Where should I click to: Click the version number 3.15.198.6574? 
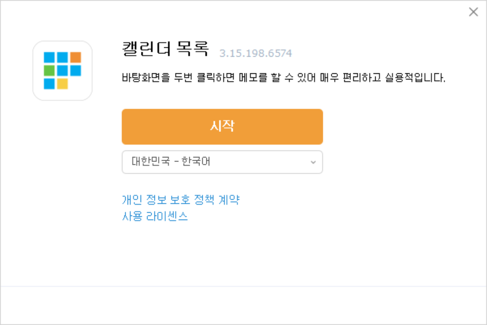click(x=255, y=53)
